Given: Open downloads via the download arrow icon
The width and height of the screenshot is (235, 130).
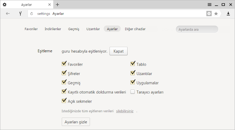Looking at the screenshot, I should coord(228,14).
